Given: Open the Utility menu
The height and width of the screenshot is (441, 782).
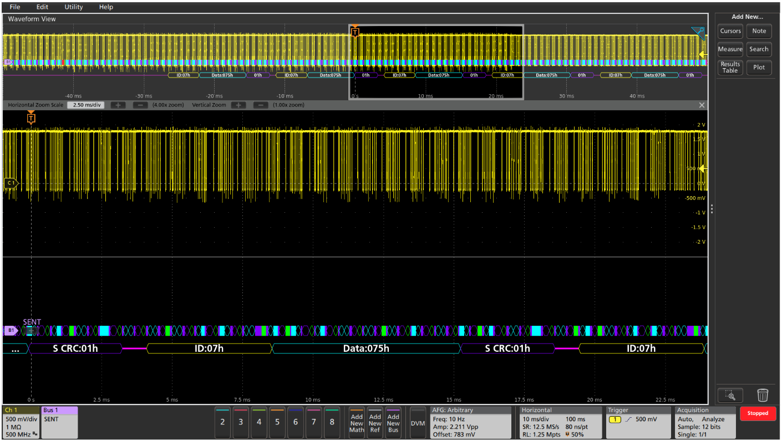Looking at the screenshot, I should tap(74, 7).
